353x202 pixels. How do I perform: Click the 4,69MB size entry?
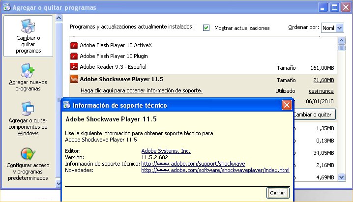tap(325, 177)
